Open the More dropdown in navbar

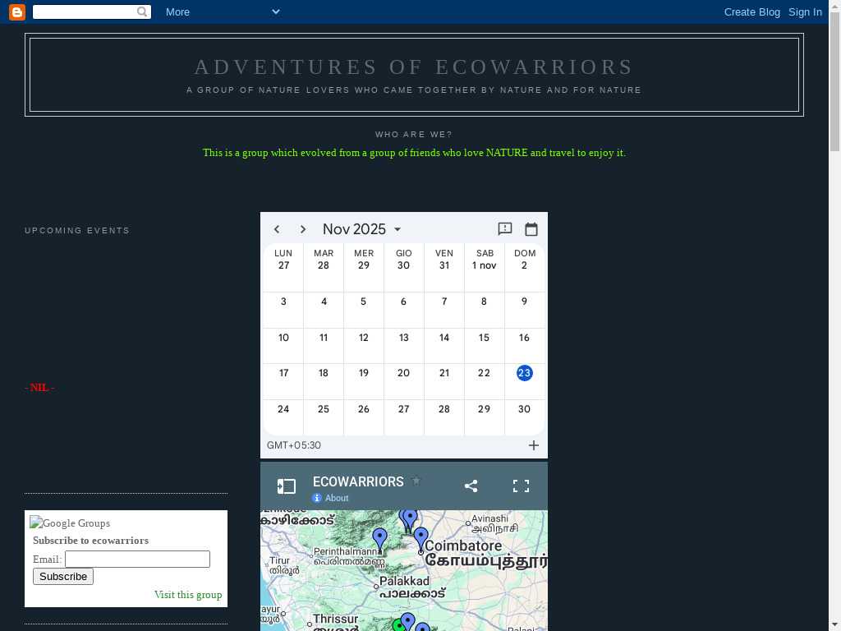pos(222,12)
